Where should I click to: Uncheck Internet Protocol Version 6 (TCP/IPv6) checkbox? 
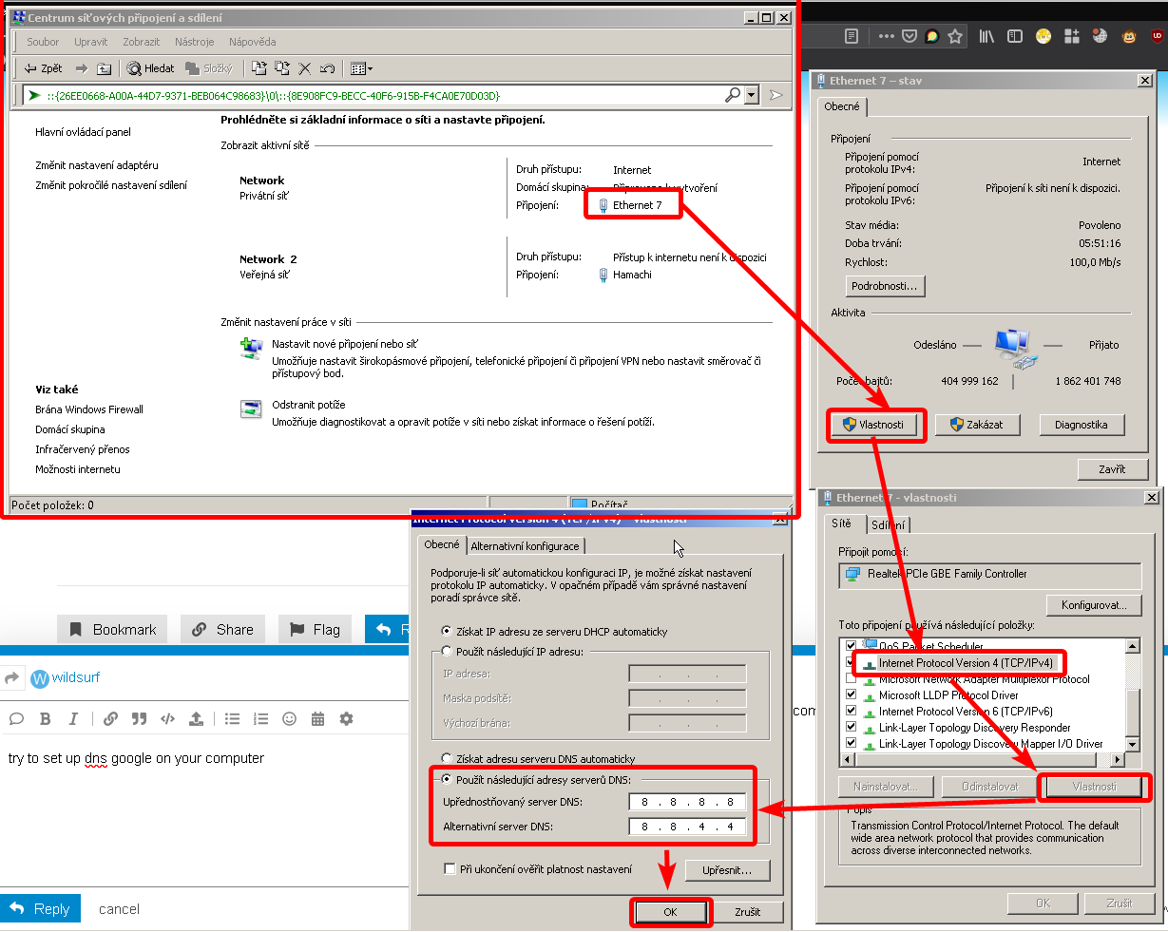pyautogui.click(x=851, y=712)
